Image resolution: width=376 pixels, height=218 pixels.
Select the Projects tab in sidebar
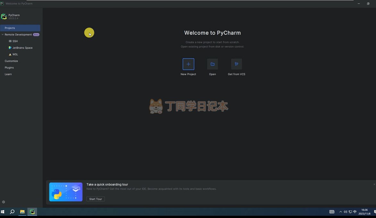[20, 28]
